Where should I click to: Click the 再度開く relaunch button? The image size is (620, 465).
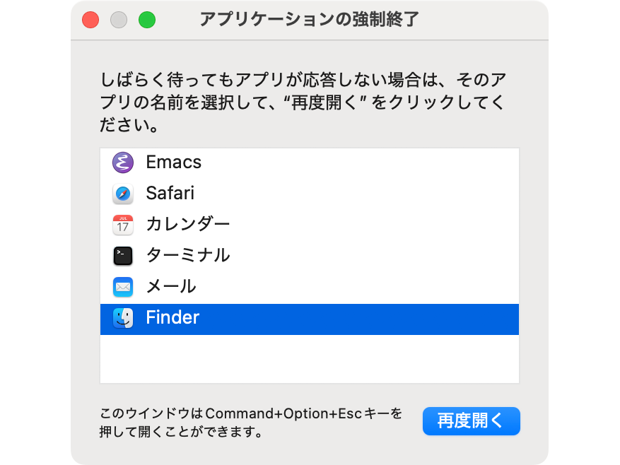click(x=472, y=420)
